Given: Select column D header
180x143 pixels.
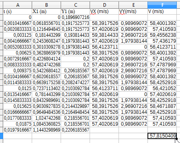Looking at the screenshot, I should 104,5.
